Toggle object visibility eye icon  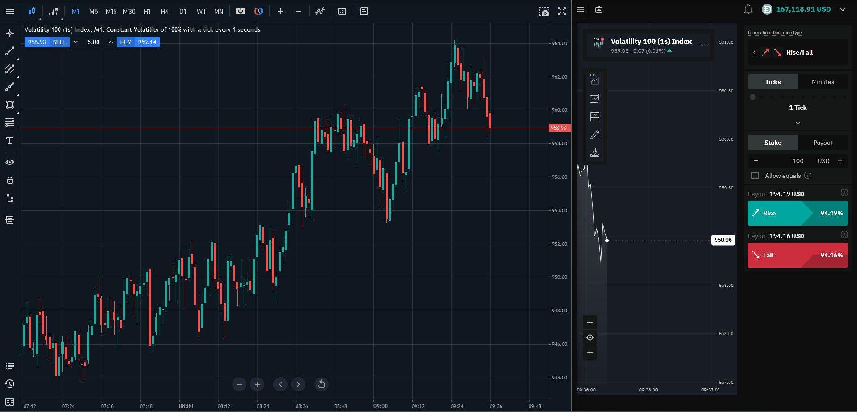click(10, 162)
